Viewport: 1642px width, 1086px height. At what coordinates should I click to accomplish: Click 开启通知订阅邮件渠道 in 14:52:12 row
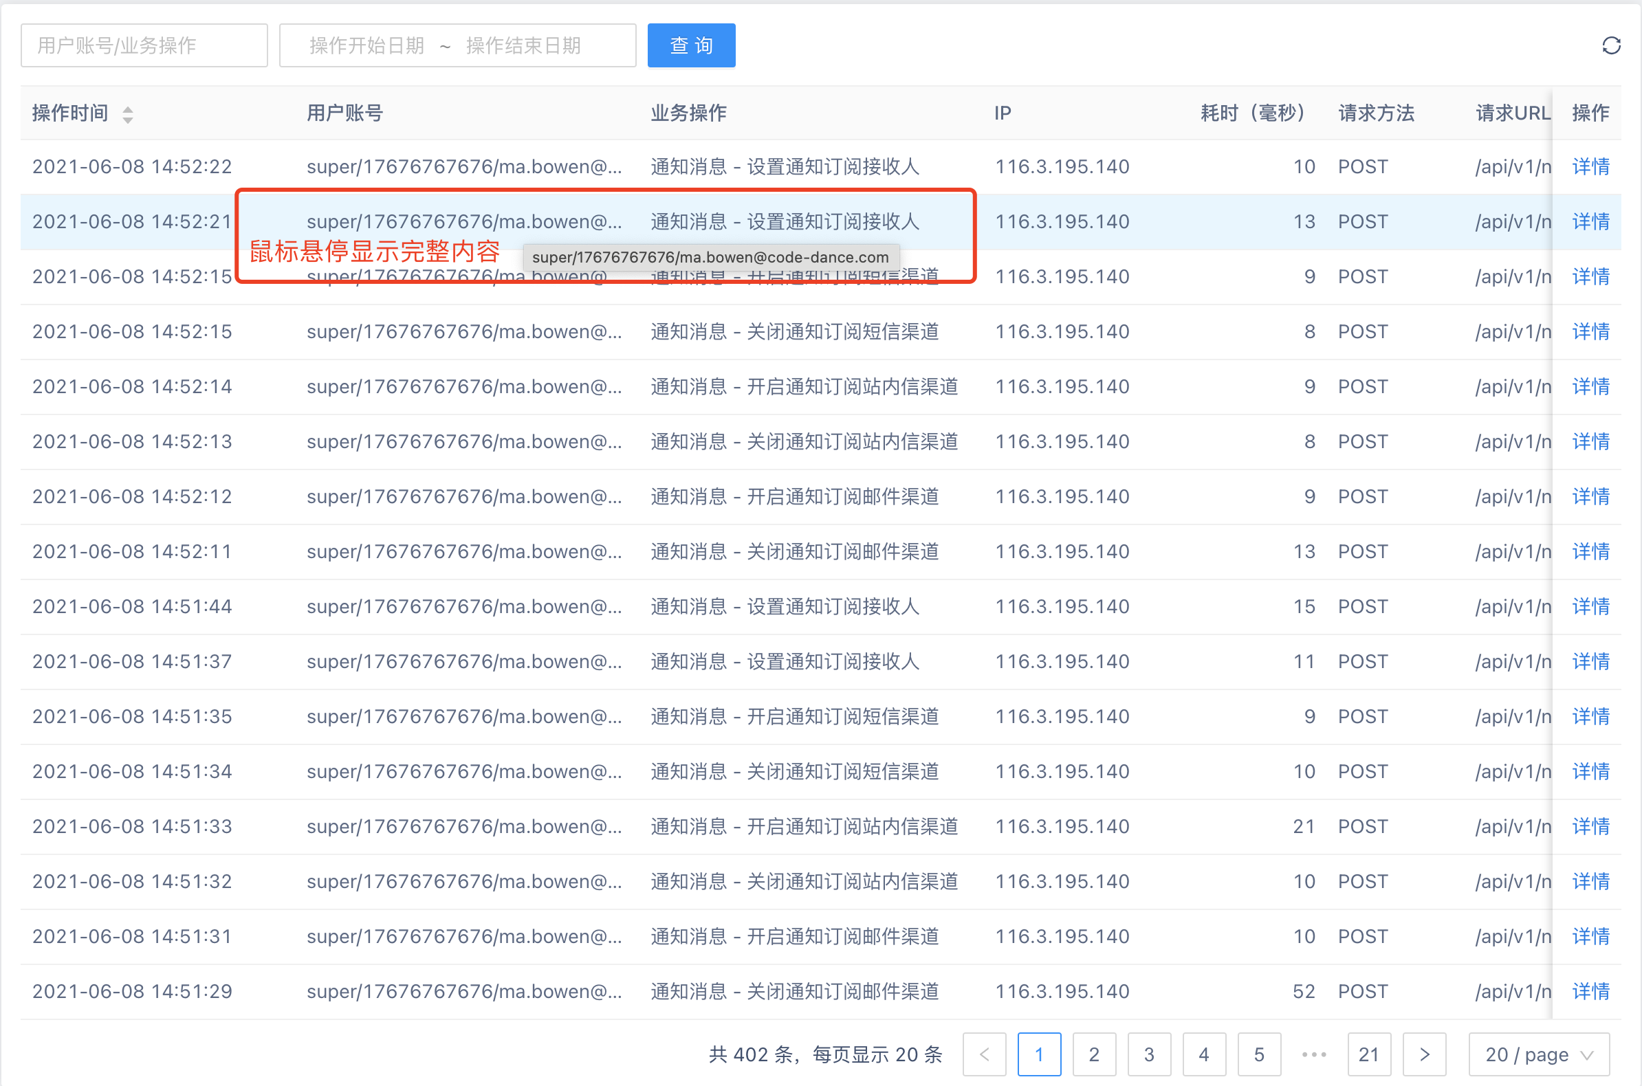pos(842,496)
